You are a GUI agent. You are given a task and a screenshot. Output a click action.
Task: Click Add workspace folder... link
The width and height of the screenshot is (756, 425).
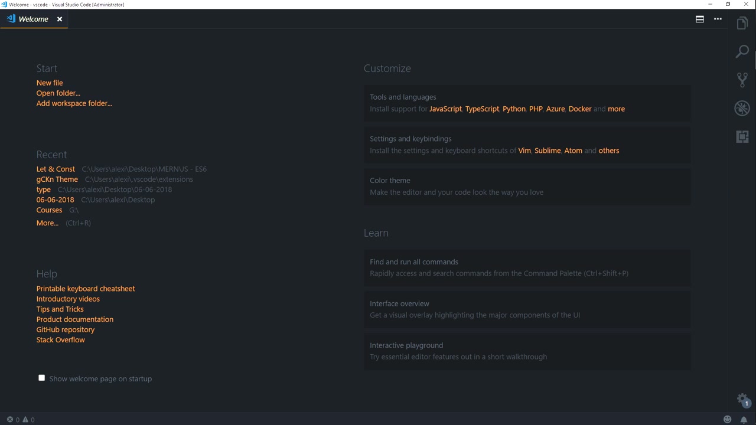(x=74, y=103)
